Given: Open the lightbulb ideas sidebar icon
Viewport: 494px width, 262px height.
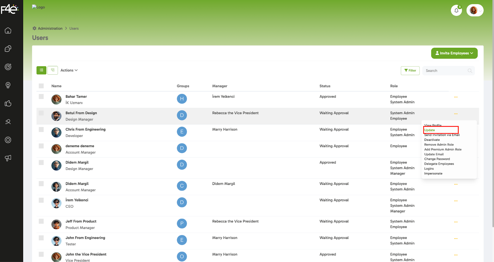Looking at the screenshot, I should click(x=8, y=85).
